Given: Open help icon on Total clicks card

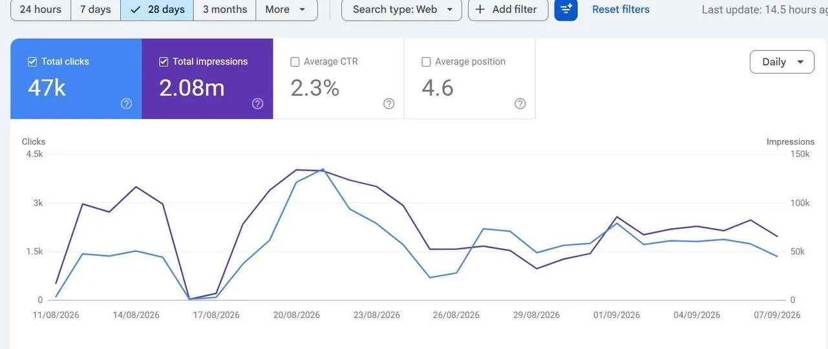Looking at the screenshot, I should pyautogui.click(x=127, y=103).
